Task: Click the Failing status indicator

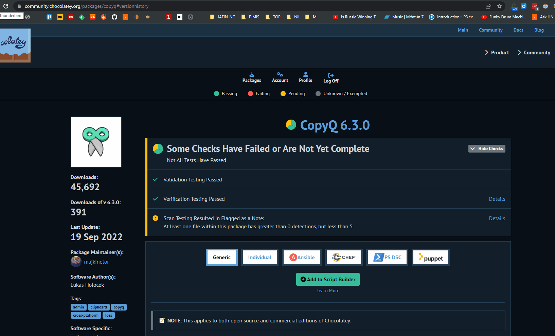Action: 250,93
